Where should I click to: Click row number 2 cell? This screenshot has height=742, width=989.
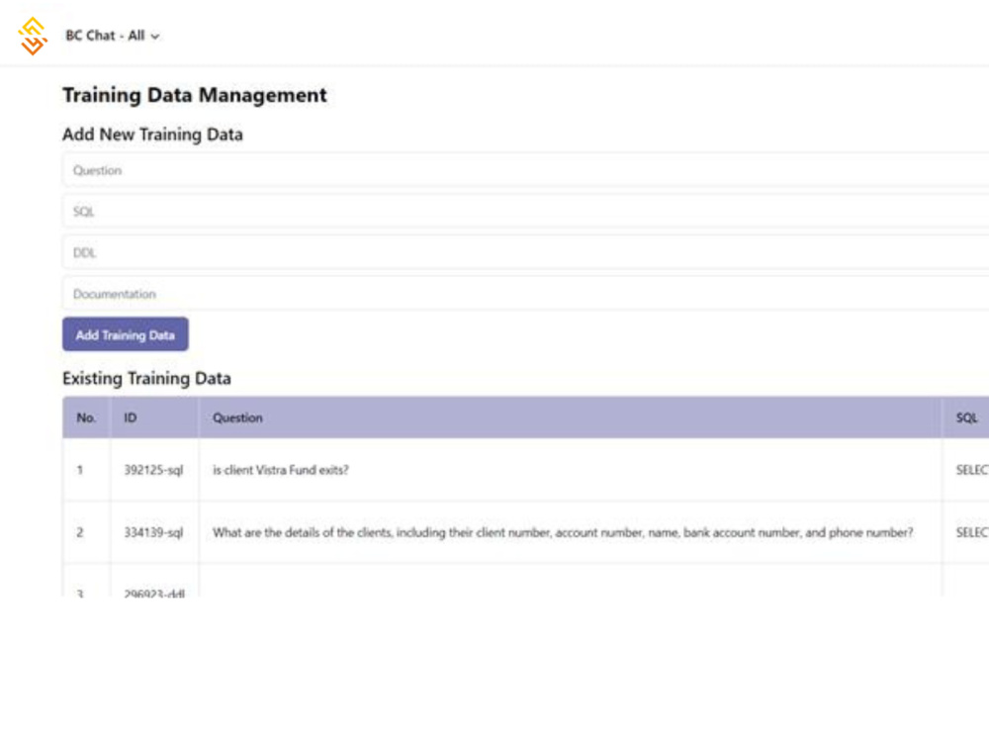tap(86, 532)
